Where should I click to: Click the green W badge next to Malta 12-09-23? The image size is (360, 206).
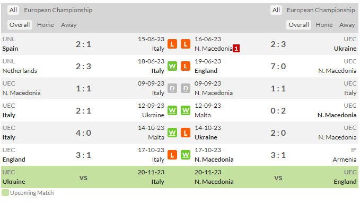[186, 111]
